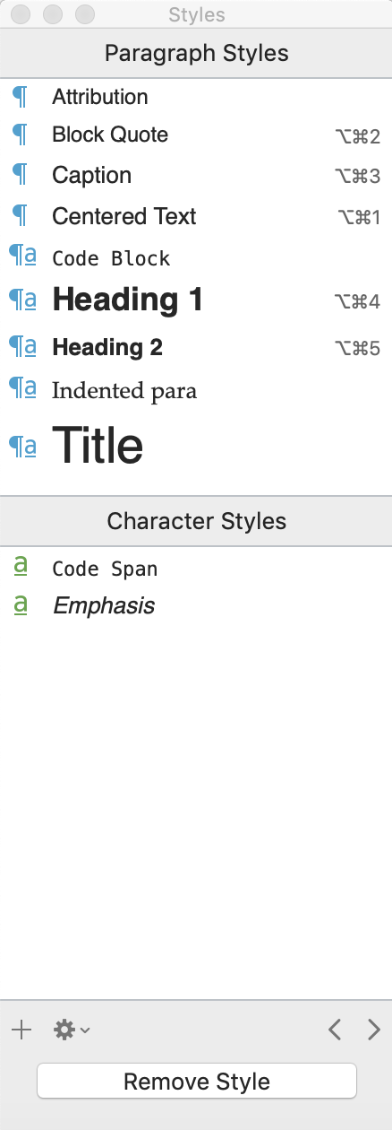Click the character style icon beside Emphasis
Image resolution: width=392 pixels, height=1130 pixels.
click(x=21, y=605)
